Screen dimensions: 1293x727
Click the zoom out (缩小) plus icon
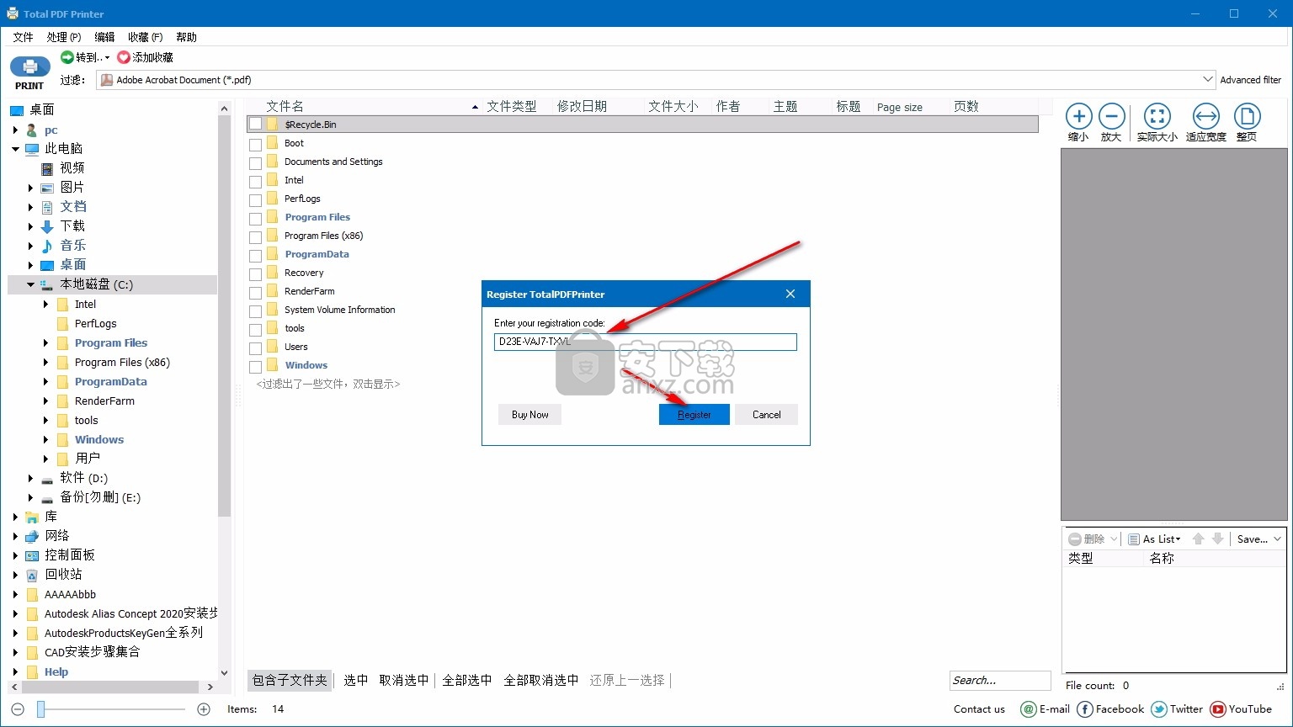pos(1078,116)
